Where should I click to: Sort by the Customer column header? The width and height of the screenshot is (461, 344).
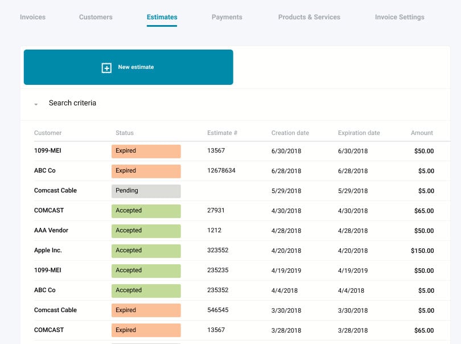click(47, 133)
